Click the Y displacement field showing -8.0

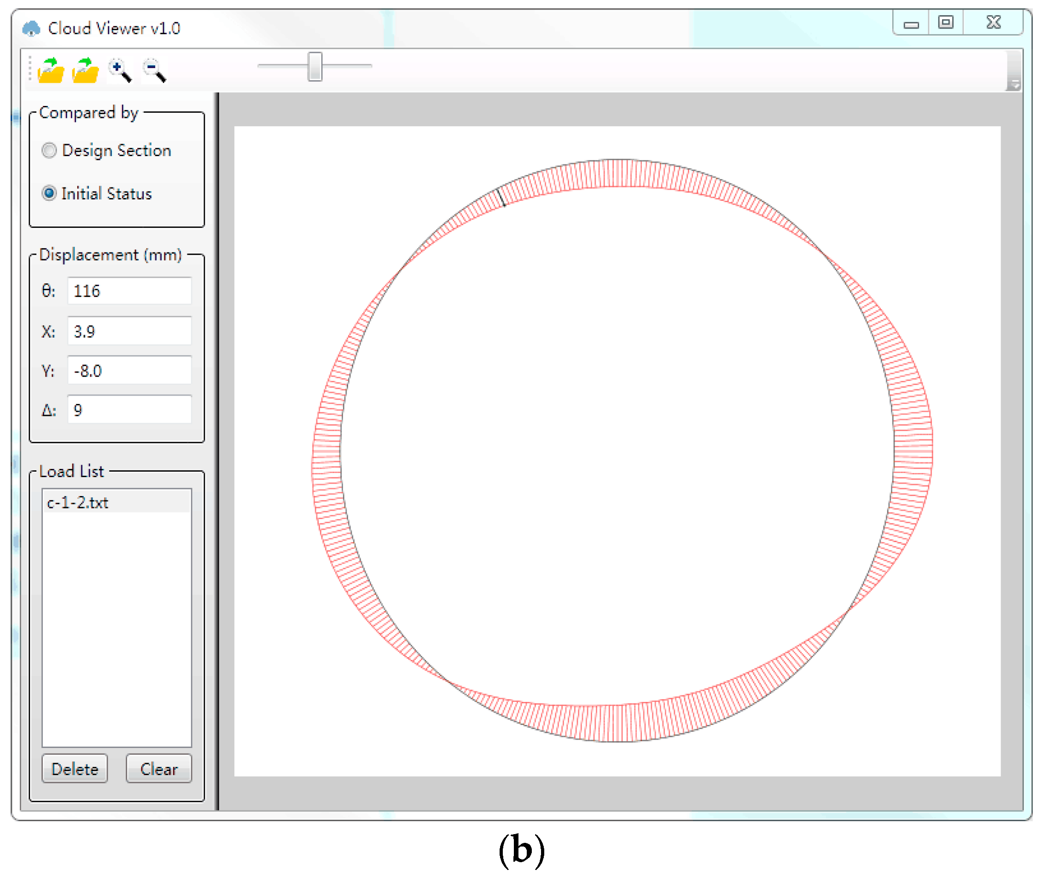129,371
